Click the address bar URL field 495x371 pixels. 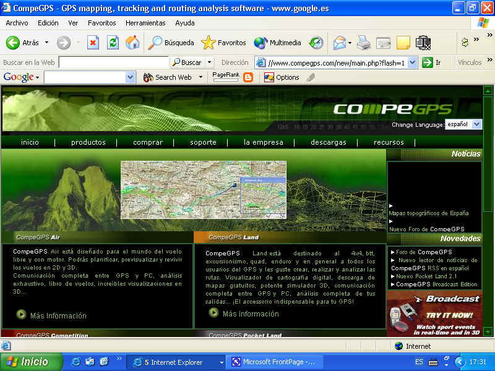(x=336, y=62)
